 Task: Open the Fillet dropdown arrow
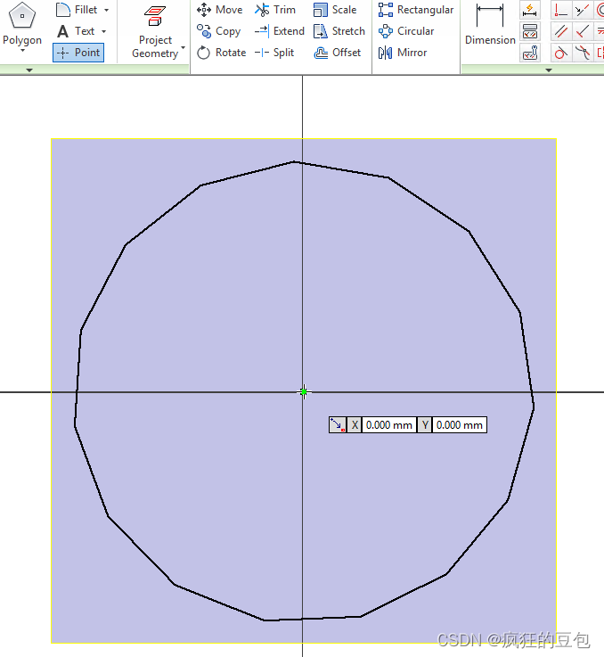[107, 10]
